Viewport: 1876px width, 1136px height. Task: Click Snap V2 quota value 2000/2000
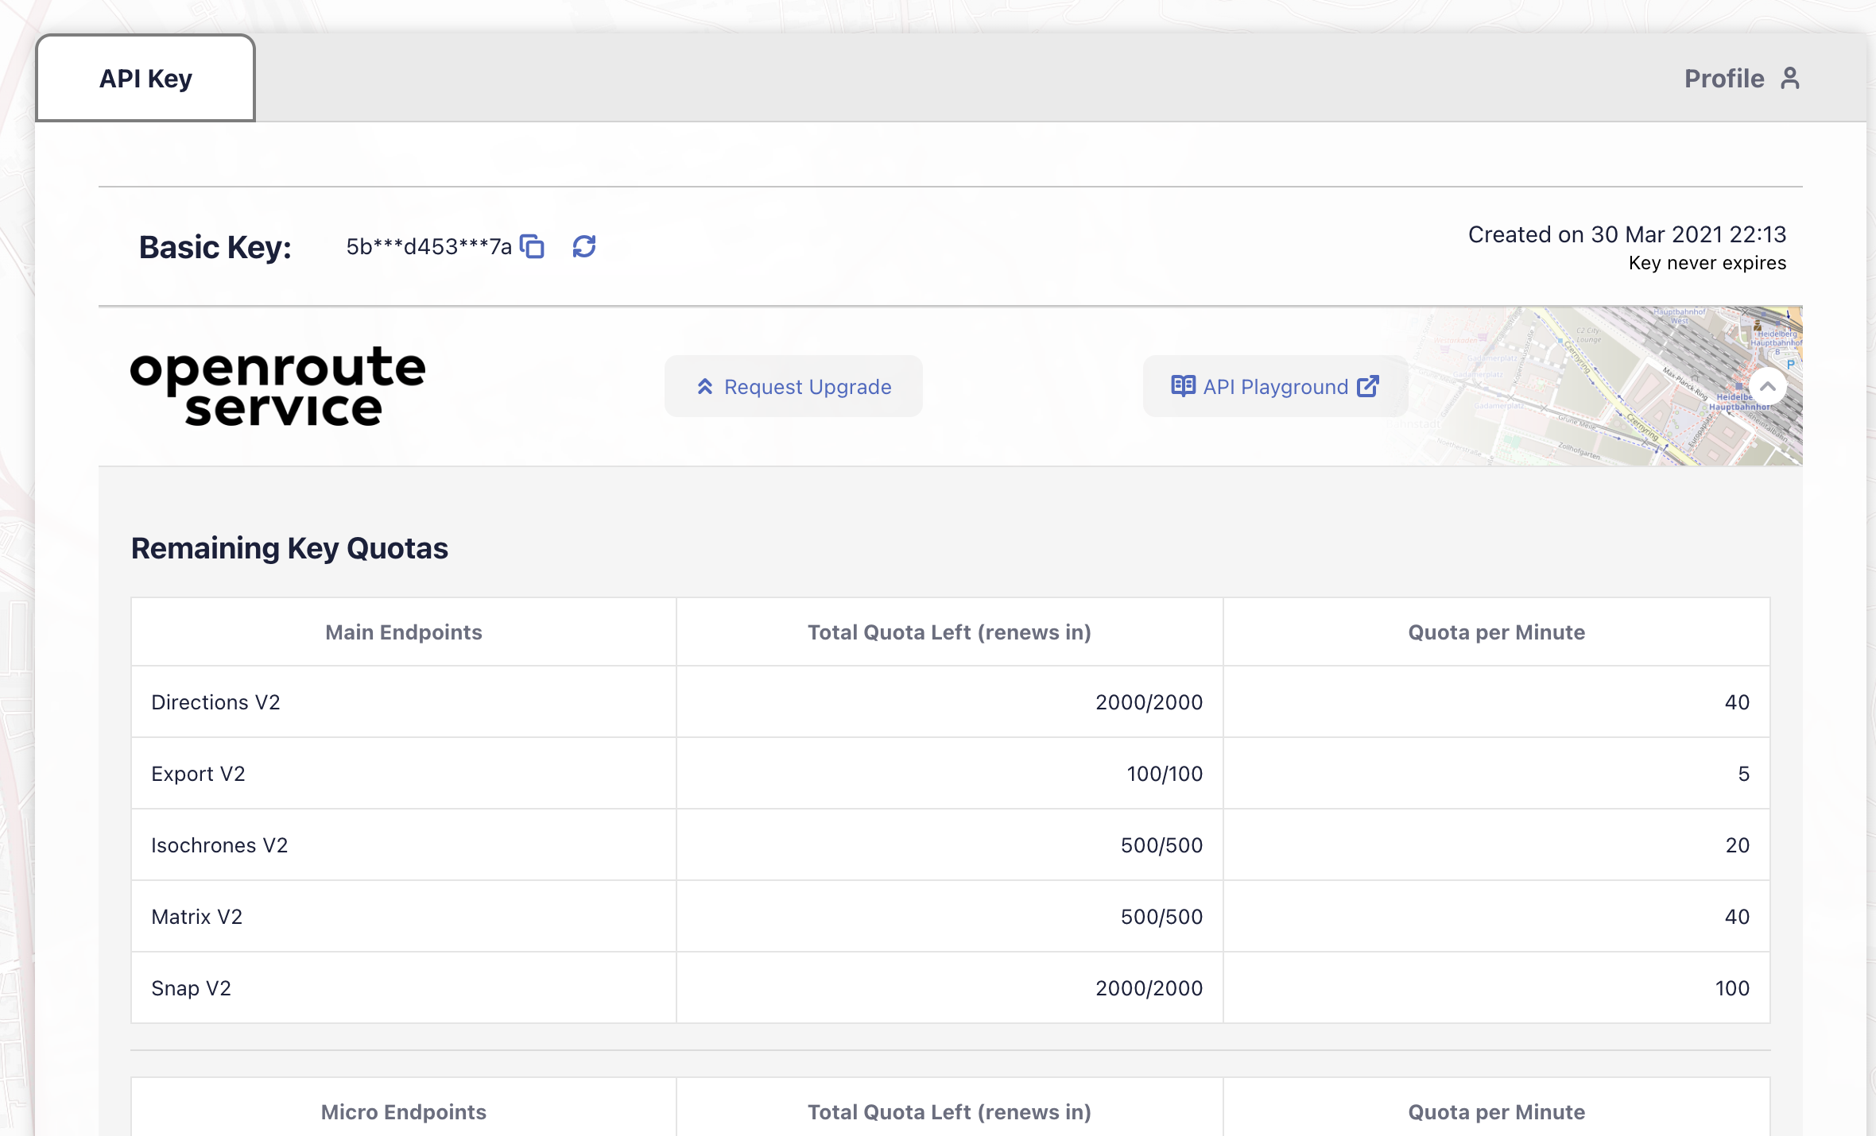pos(1149,987)
